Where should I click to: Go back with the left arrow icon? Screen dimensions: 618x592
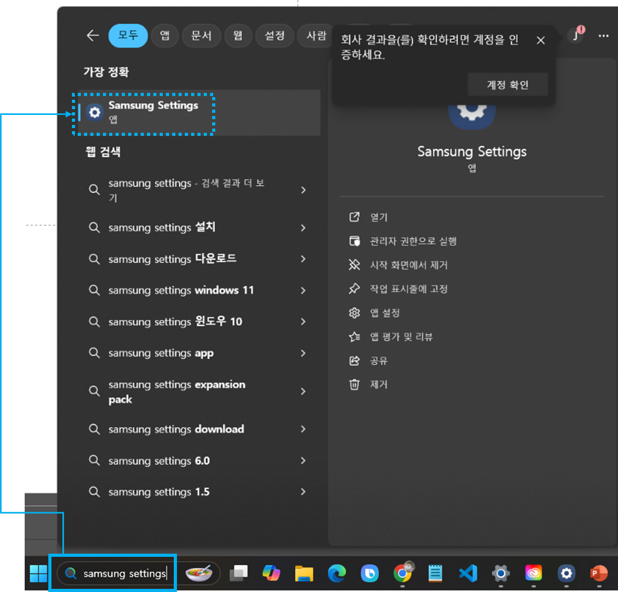pos(92,36)
